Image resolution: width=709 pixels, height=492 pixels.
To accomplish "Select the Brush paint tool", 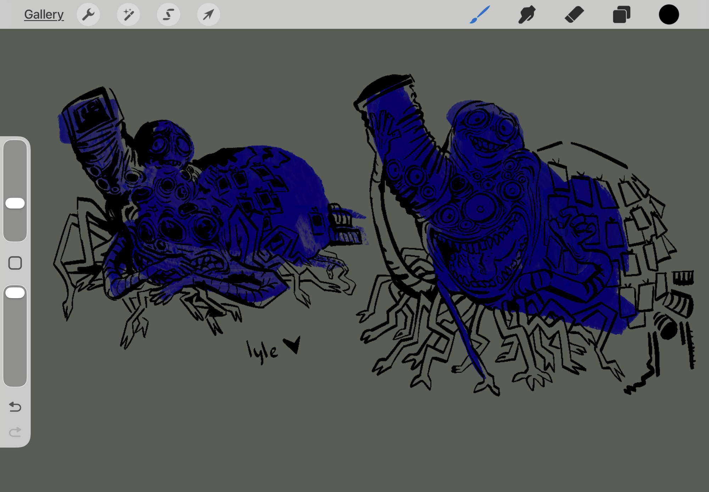I will (480, 15).
